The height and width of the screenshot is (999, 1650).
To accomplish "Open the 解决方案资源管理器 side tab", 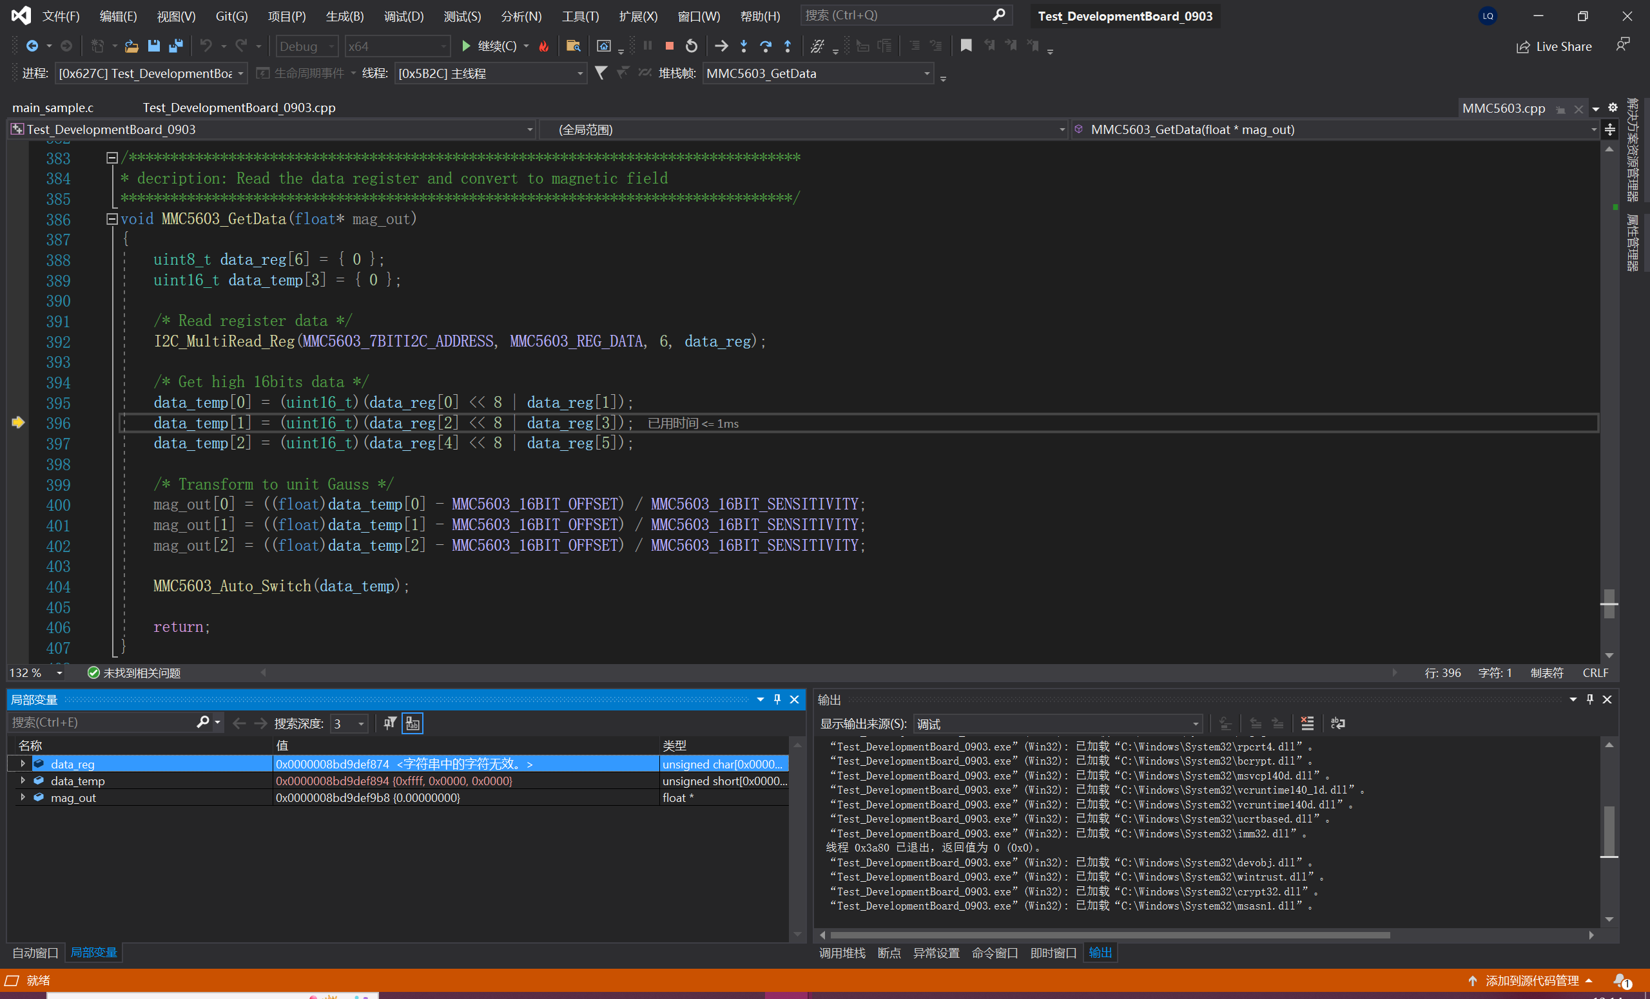I will (x=1633, y=149).
